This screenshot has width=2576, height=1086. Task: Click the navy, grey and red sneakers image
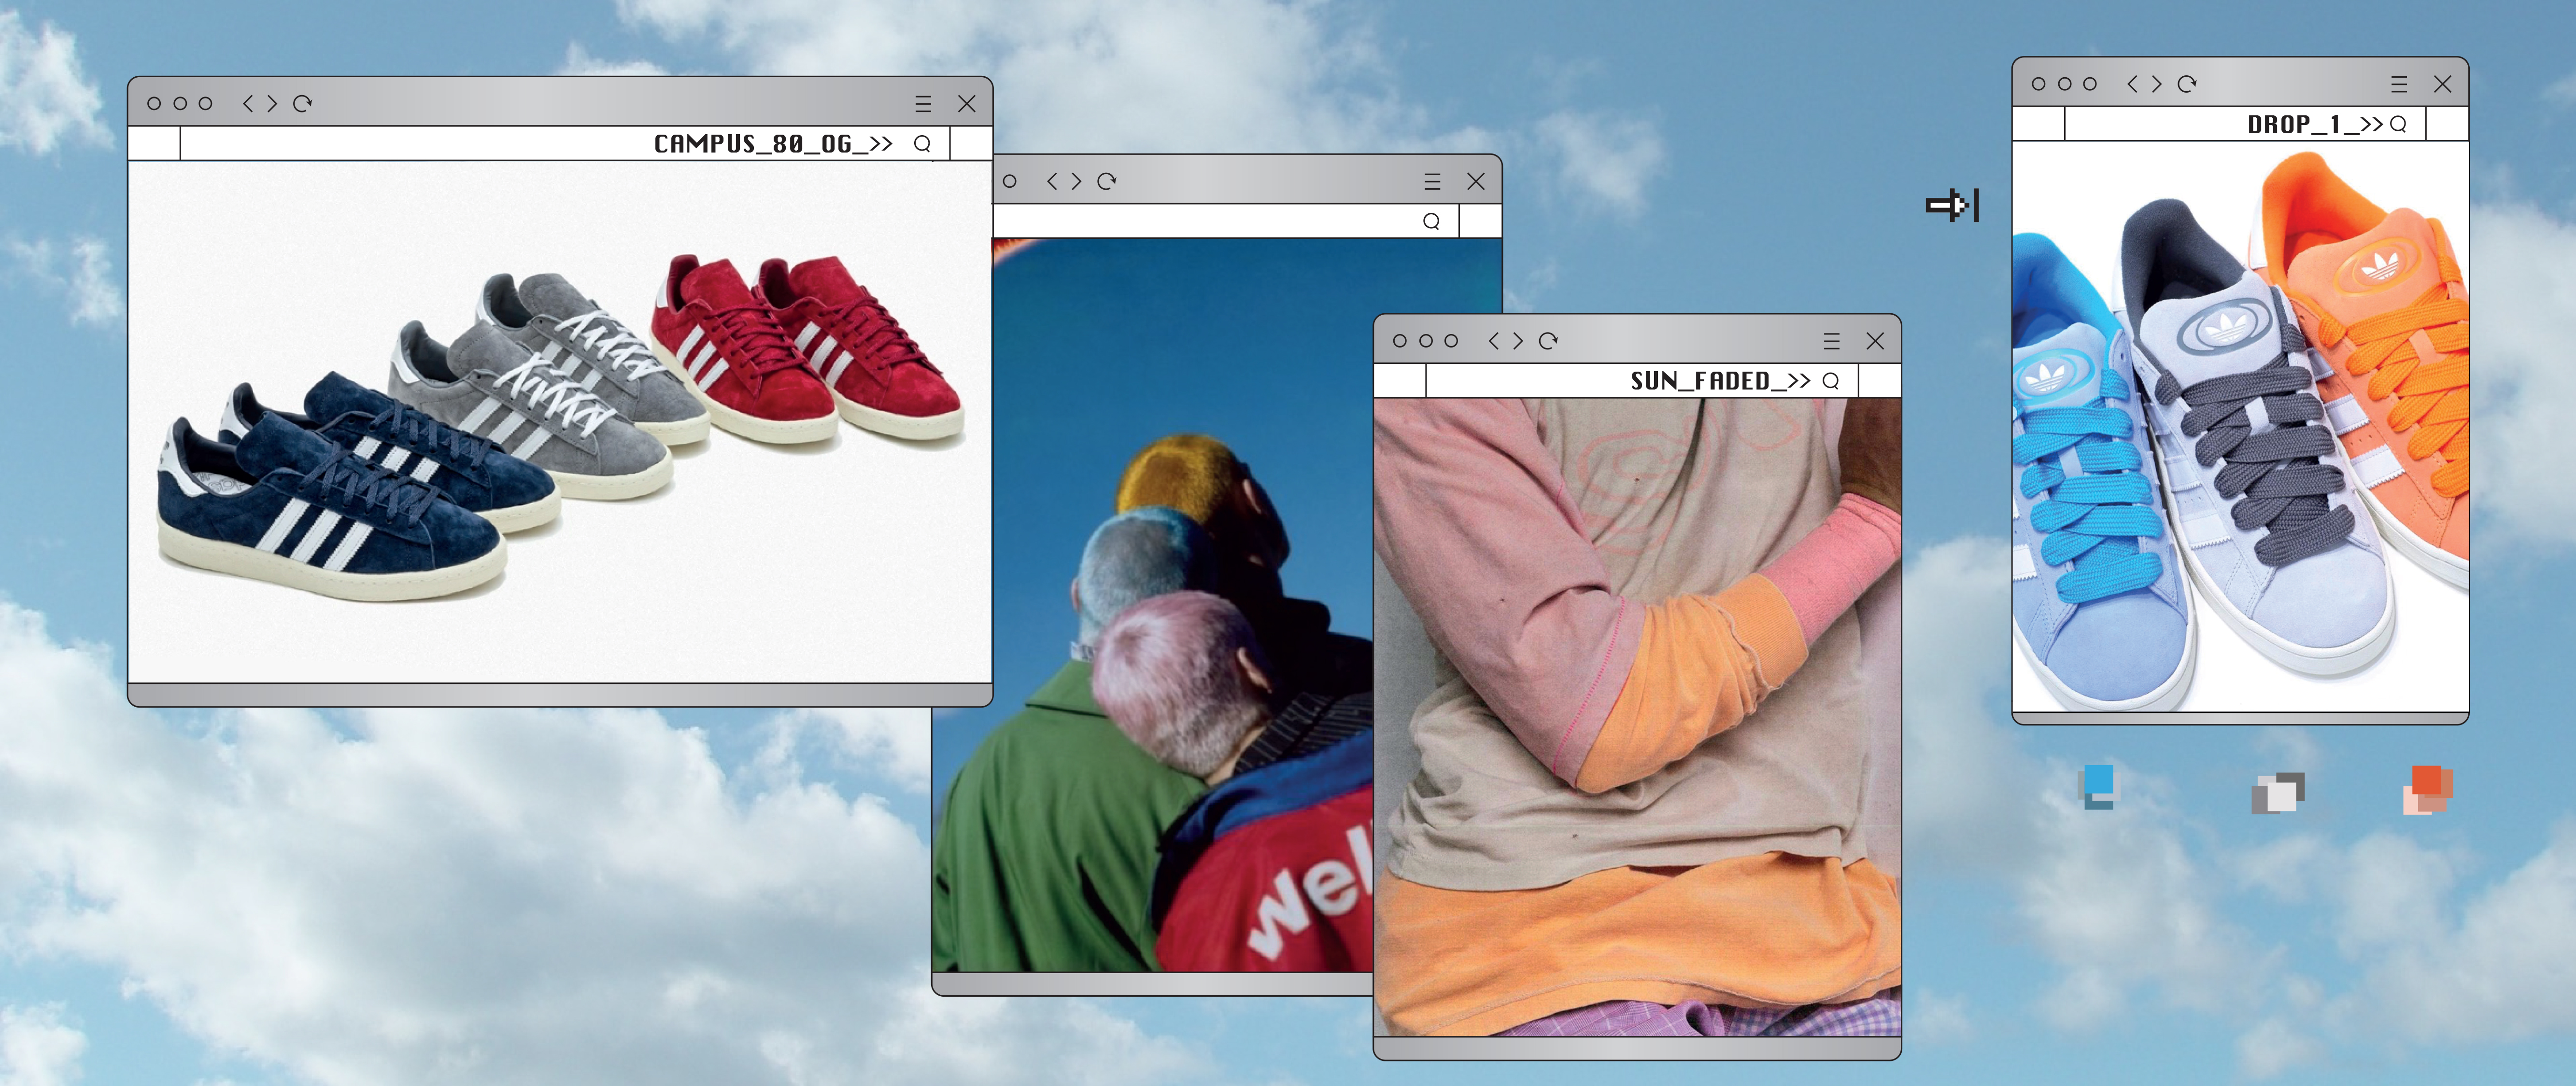[x=560, y=422]
